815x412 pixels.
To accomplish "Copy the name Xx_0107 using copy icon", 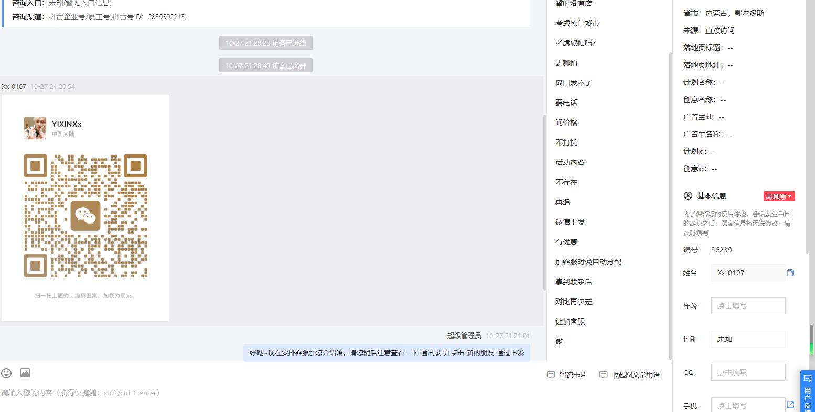I will [x=790, y=273].
